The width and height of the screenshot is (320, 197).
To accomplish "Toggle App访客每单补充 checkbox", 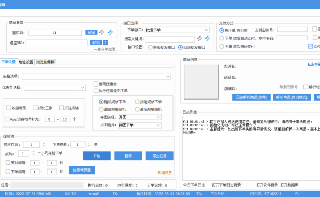I will coord(7,119).
